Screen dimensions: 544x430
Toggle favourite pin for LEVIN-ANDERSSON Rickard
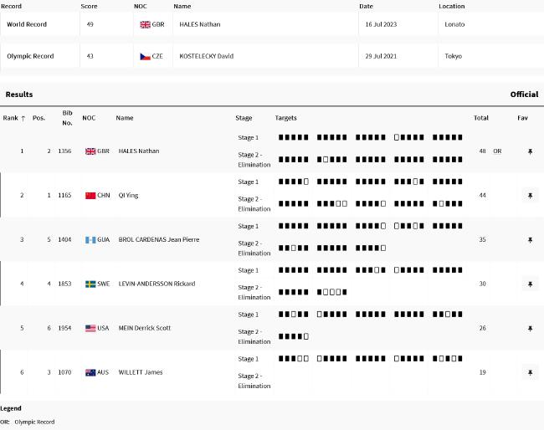point(529,284)
